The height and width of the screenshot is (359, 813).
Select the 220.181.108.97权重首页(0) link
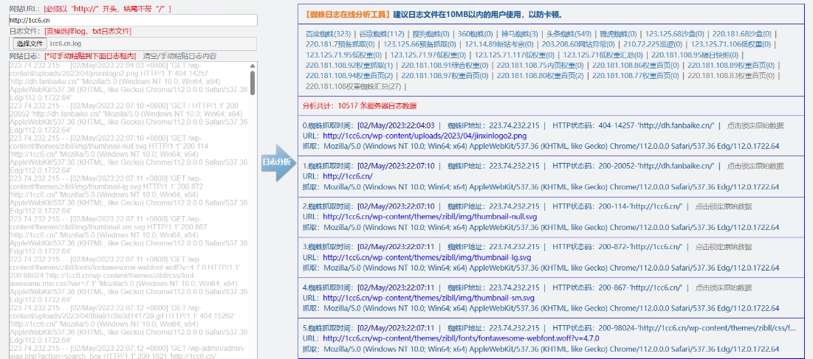445,75
